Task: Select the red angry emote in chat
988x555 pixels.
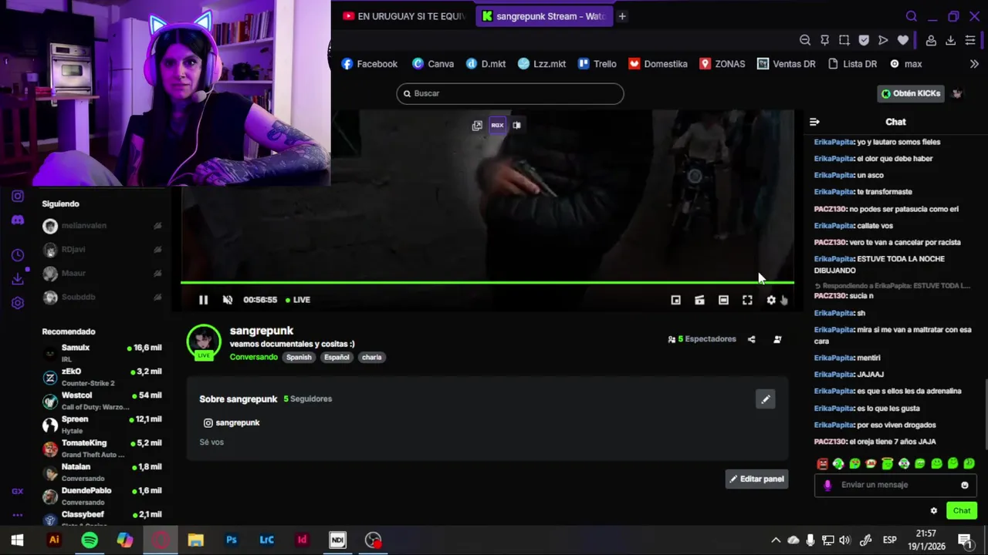Action: coord(823,463)
